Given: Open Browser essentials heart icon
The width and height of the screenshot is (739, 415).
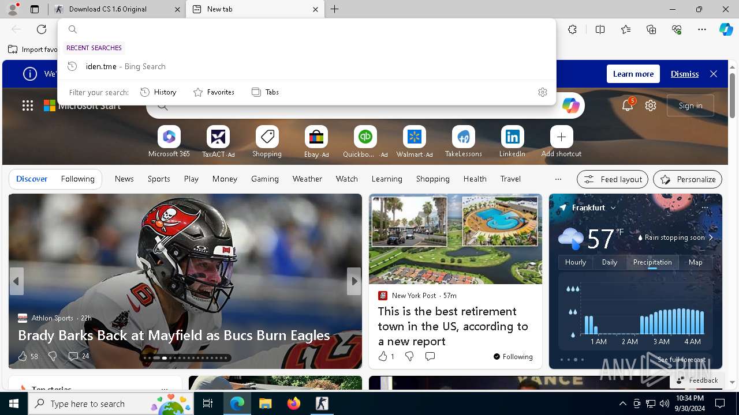Looking at the screenshot, I should point(677,29).
